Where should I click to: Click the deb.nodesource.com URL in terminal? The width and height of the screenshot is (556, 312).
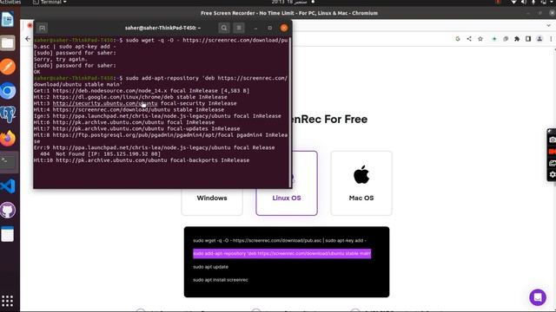(109, 90)
